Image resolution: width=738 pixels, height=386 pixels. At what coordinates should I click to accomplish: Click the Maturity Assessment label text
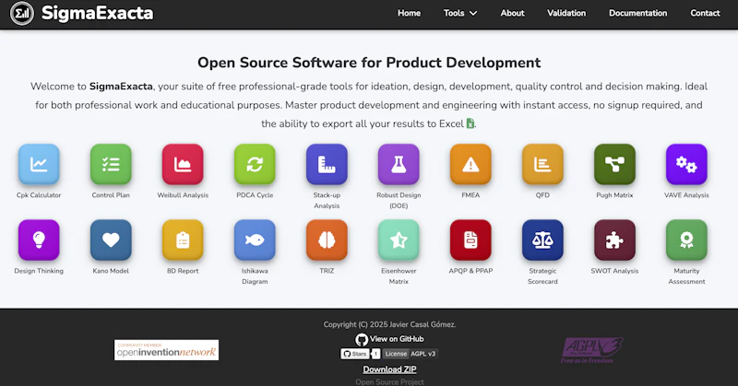(x=686, y=276)
